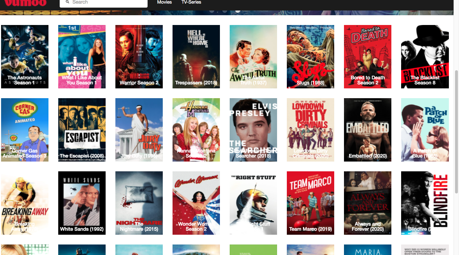Select the Warrior Season 2 poster
The image size is (459, 255).
click(x=139, y=57)
